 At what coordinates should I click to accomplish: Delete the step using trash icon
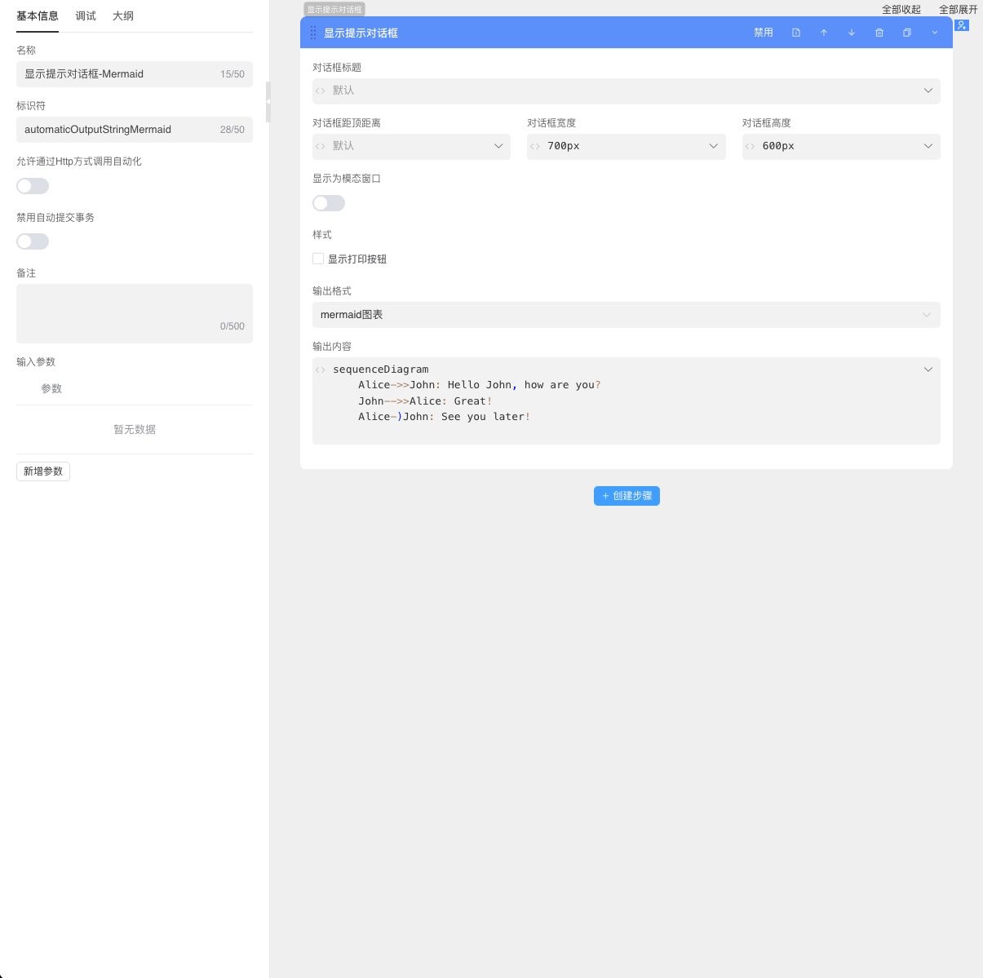coord(879,33)
